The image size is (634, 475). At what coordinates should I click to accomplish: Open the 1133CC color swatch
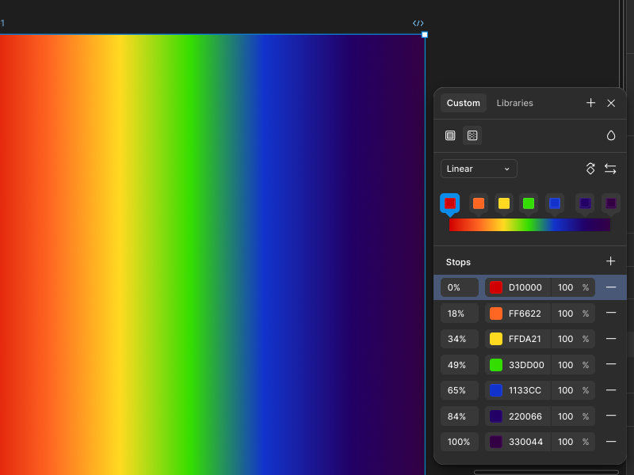pos(496,390)
